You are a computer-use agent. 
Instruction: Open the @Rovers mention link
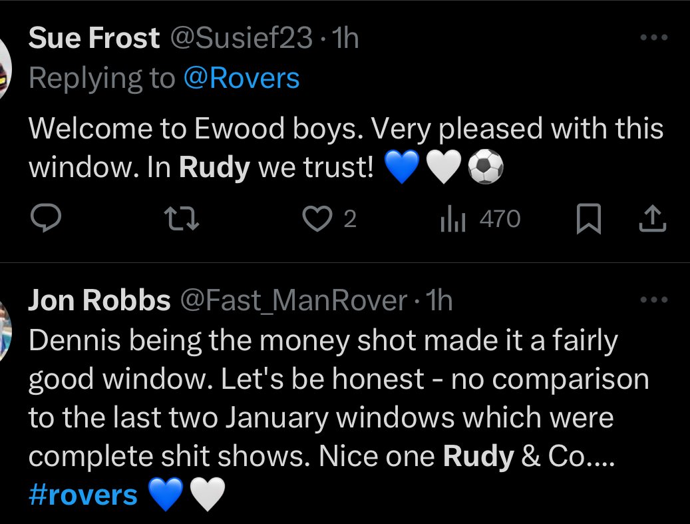tap(242, 79)
